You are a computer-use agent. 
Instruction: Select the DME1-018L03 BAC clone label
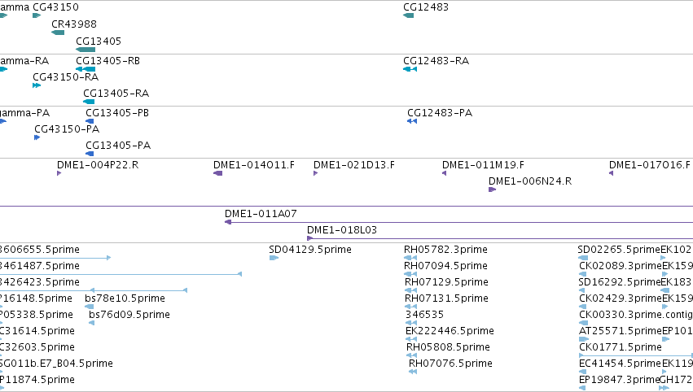(x=342, y=230)
